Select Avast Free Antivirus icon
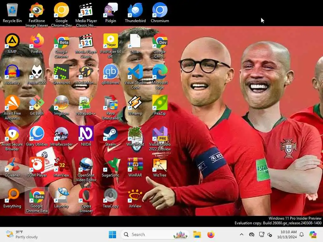This screenshot has width=323, height=242. coord(12,107)
